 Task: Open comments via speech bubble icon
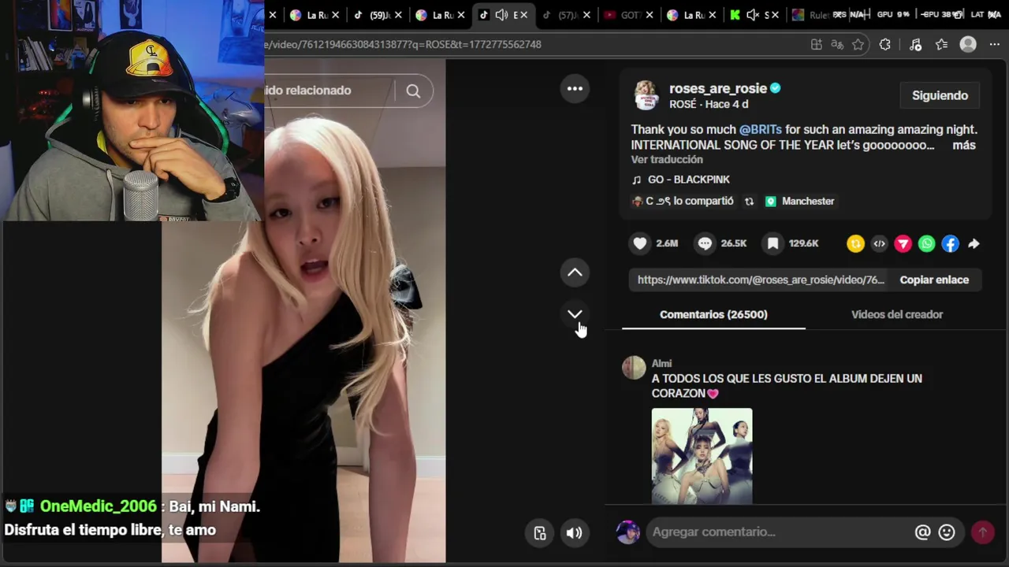pos(705,243)
